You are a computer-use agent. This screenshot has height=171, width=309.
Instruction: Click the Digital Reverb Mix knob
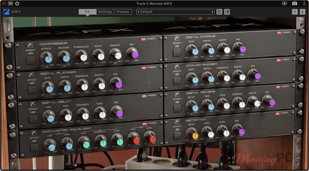(x=268, y=101)
